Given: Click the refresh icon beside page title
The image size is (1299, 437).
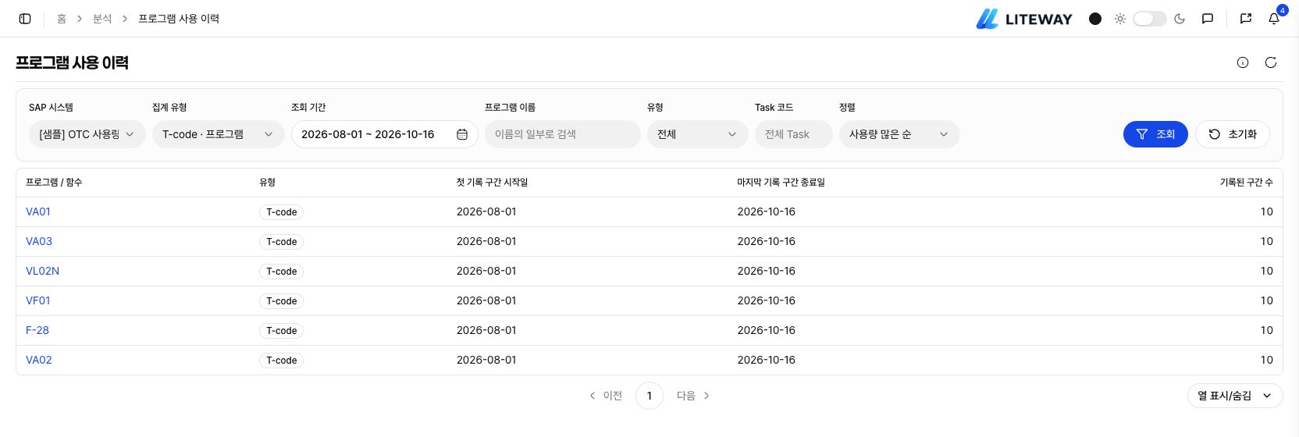Looking at the screenshot, I should pyautogui.click(x=1271, y=62).
